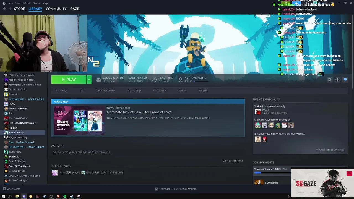Open game settings via the gear icon
The height and width of the screenshot is (199, 354).
[x=329, y=80]
